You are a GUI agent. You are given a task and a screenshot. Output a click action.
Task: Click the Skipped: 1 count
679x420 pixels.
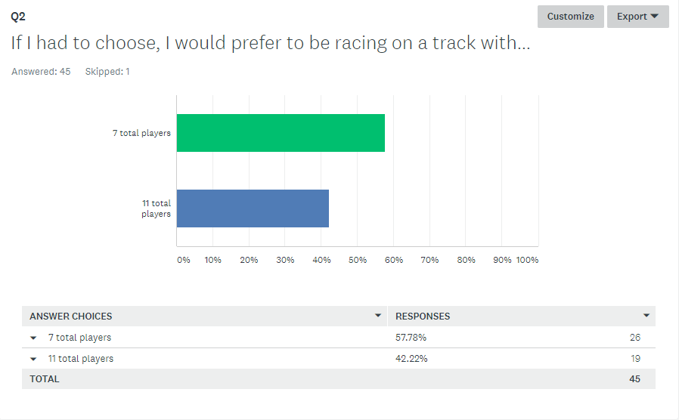pos(107,71)
